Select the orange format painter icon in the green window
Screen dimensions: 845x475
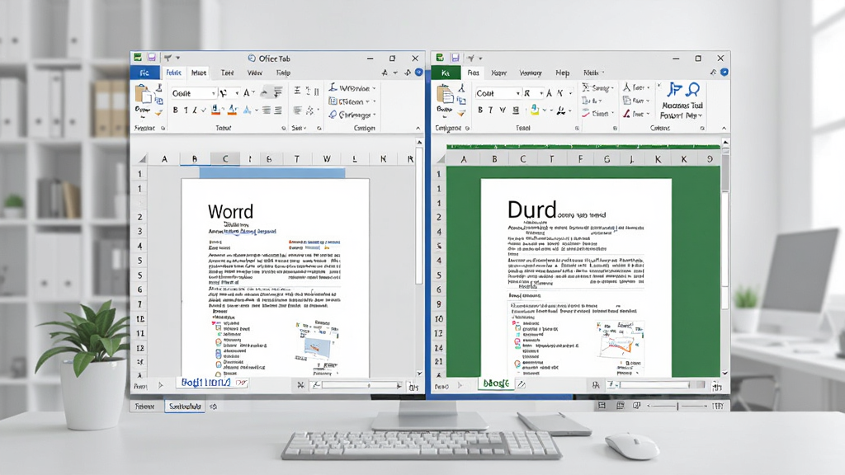point(462,113)
